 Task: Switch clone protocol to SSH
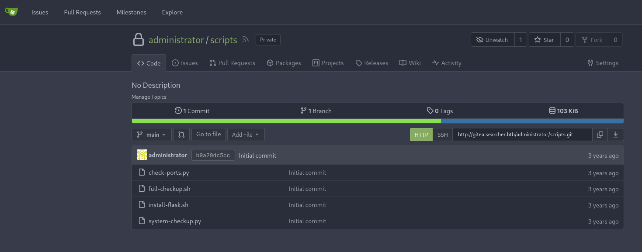point(443,135)
